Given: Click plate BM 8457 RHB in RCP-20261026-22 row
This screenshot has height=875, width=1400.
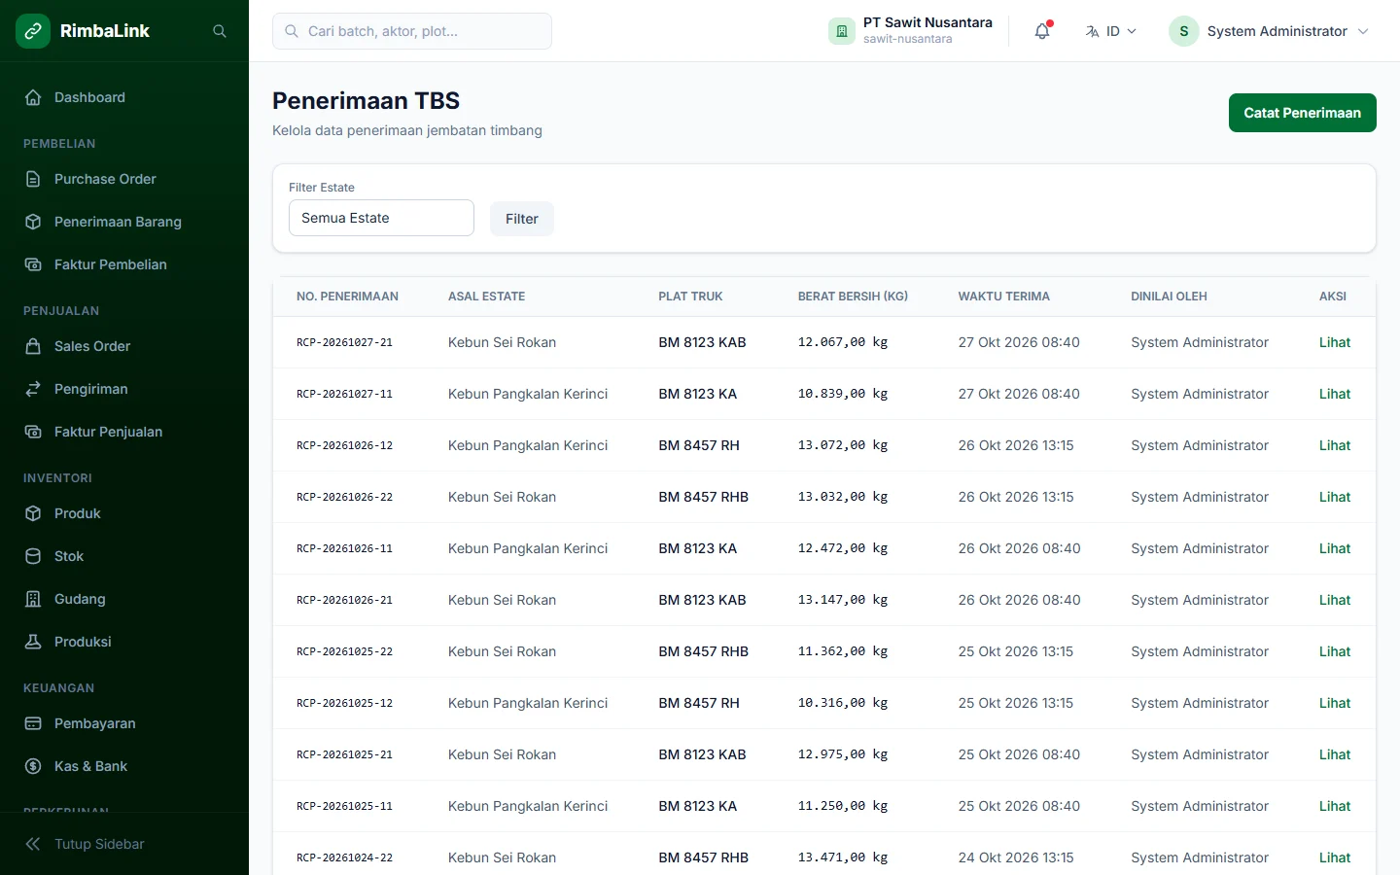Looking at the screenshot, I should (704, 497).
